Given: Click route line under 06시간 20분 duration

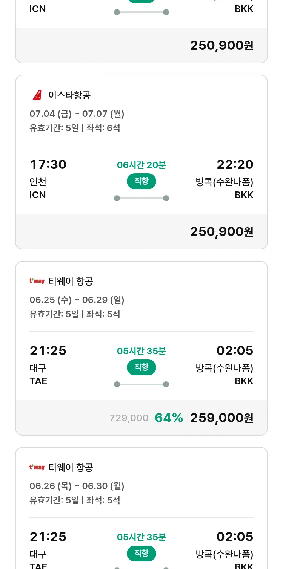Looking at the screenshot, I should tap(141, 198).
